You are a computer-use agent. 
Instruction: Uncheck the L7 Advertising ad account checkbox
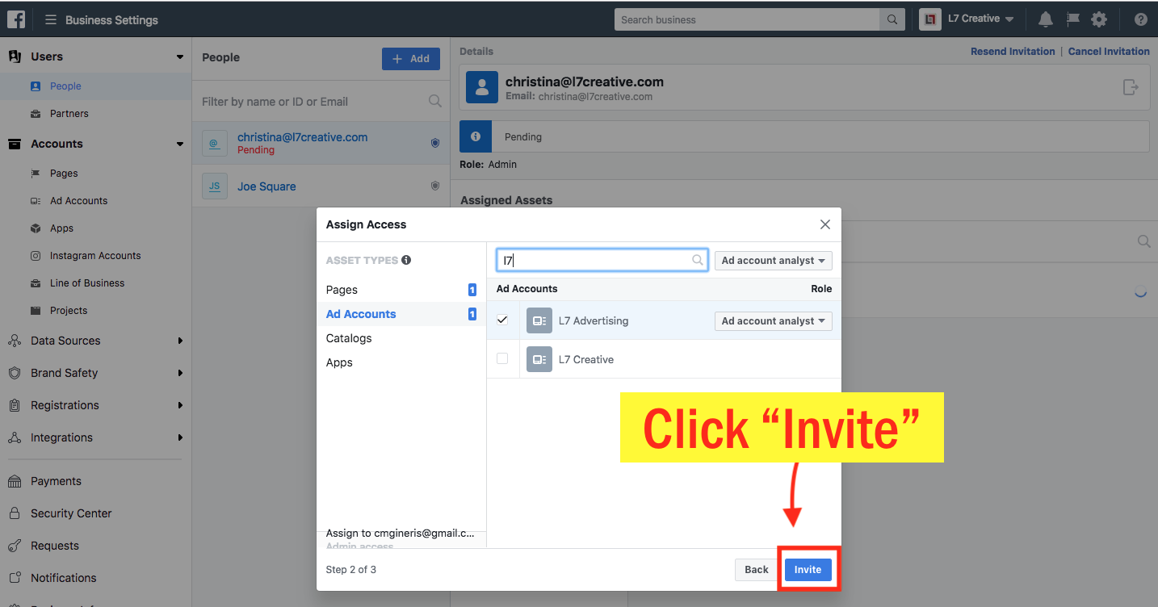pyautogui.click(x=502, y=320)
